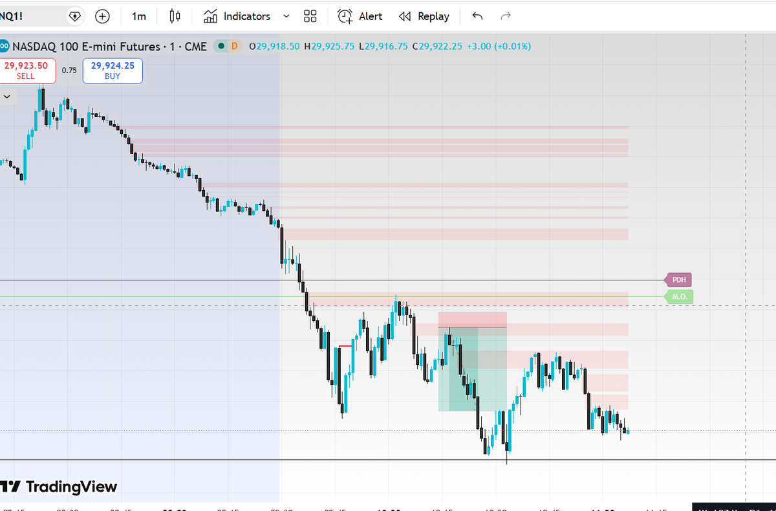Click the 0.75 spread value

pos(69,71)
